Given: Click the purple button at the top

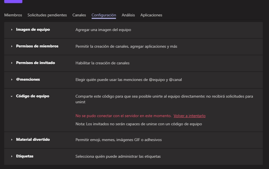Looking at the screenshot, I should click(13, 1).
